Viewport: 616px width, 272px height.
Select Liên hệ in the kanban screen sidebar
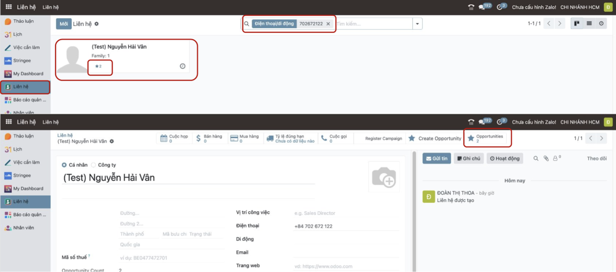(25, 87)
